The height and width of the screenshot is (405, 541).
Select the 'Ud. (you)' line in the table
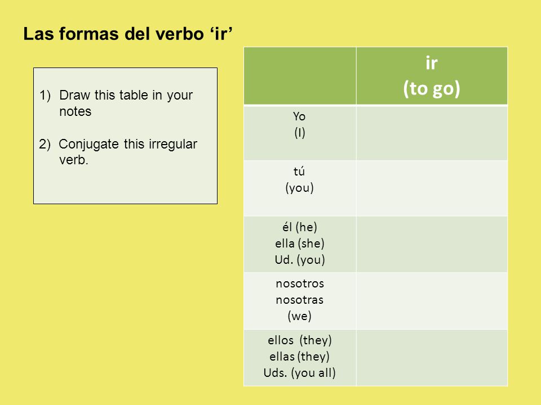pyautogui.click(x=300, y=260)
